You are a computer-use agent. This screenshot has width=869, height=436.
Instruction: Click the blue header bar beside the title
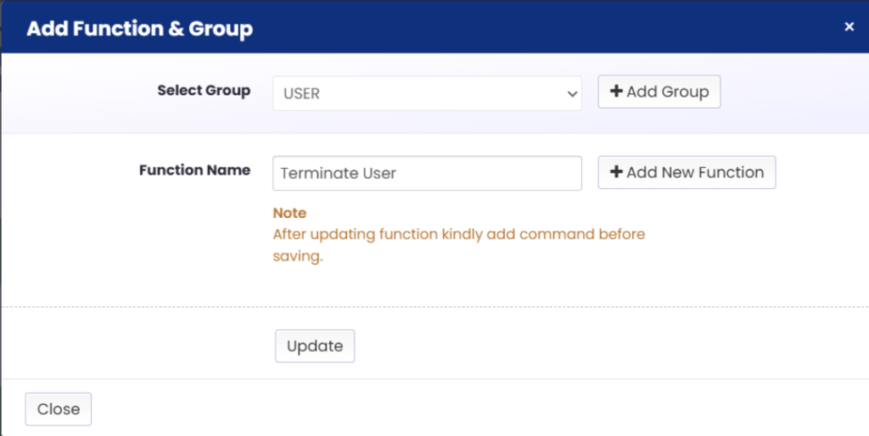[x=543, y=27]
